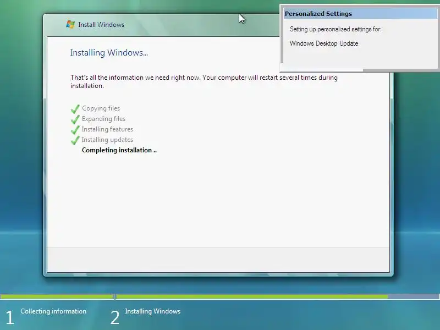Click the large stage number 2
The height and width of the screenshot is (330, 440).
(115, 318)
